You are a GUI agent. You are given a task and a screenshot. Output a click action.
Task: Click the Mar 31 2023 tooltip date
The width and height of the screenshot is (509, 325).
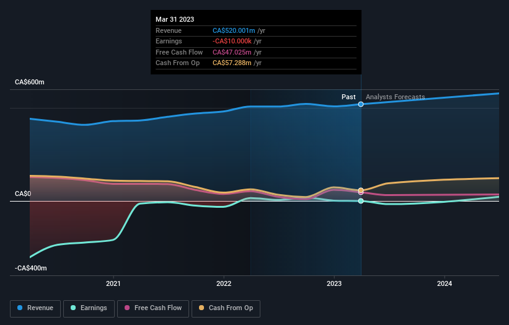point(175,19)
